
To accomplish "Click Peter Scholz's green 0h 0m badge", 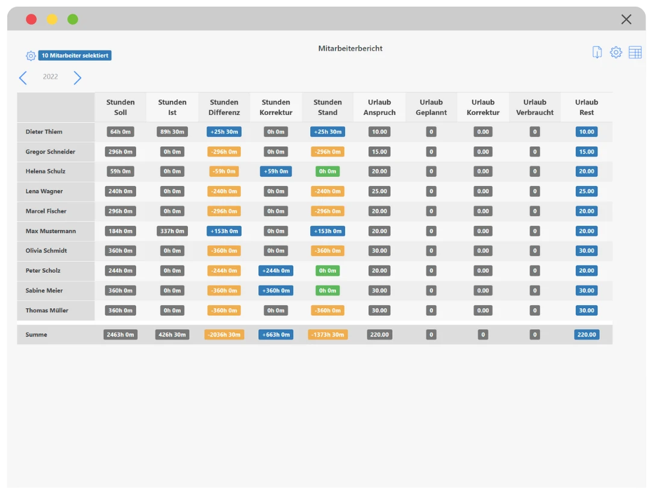I will coord(328,271).
